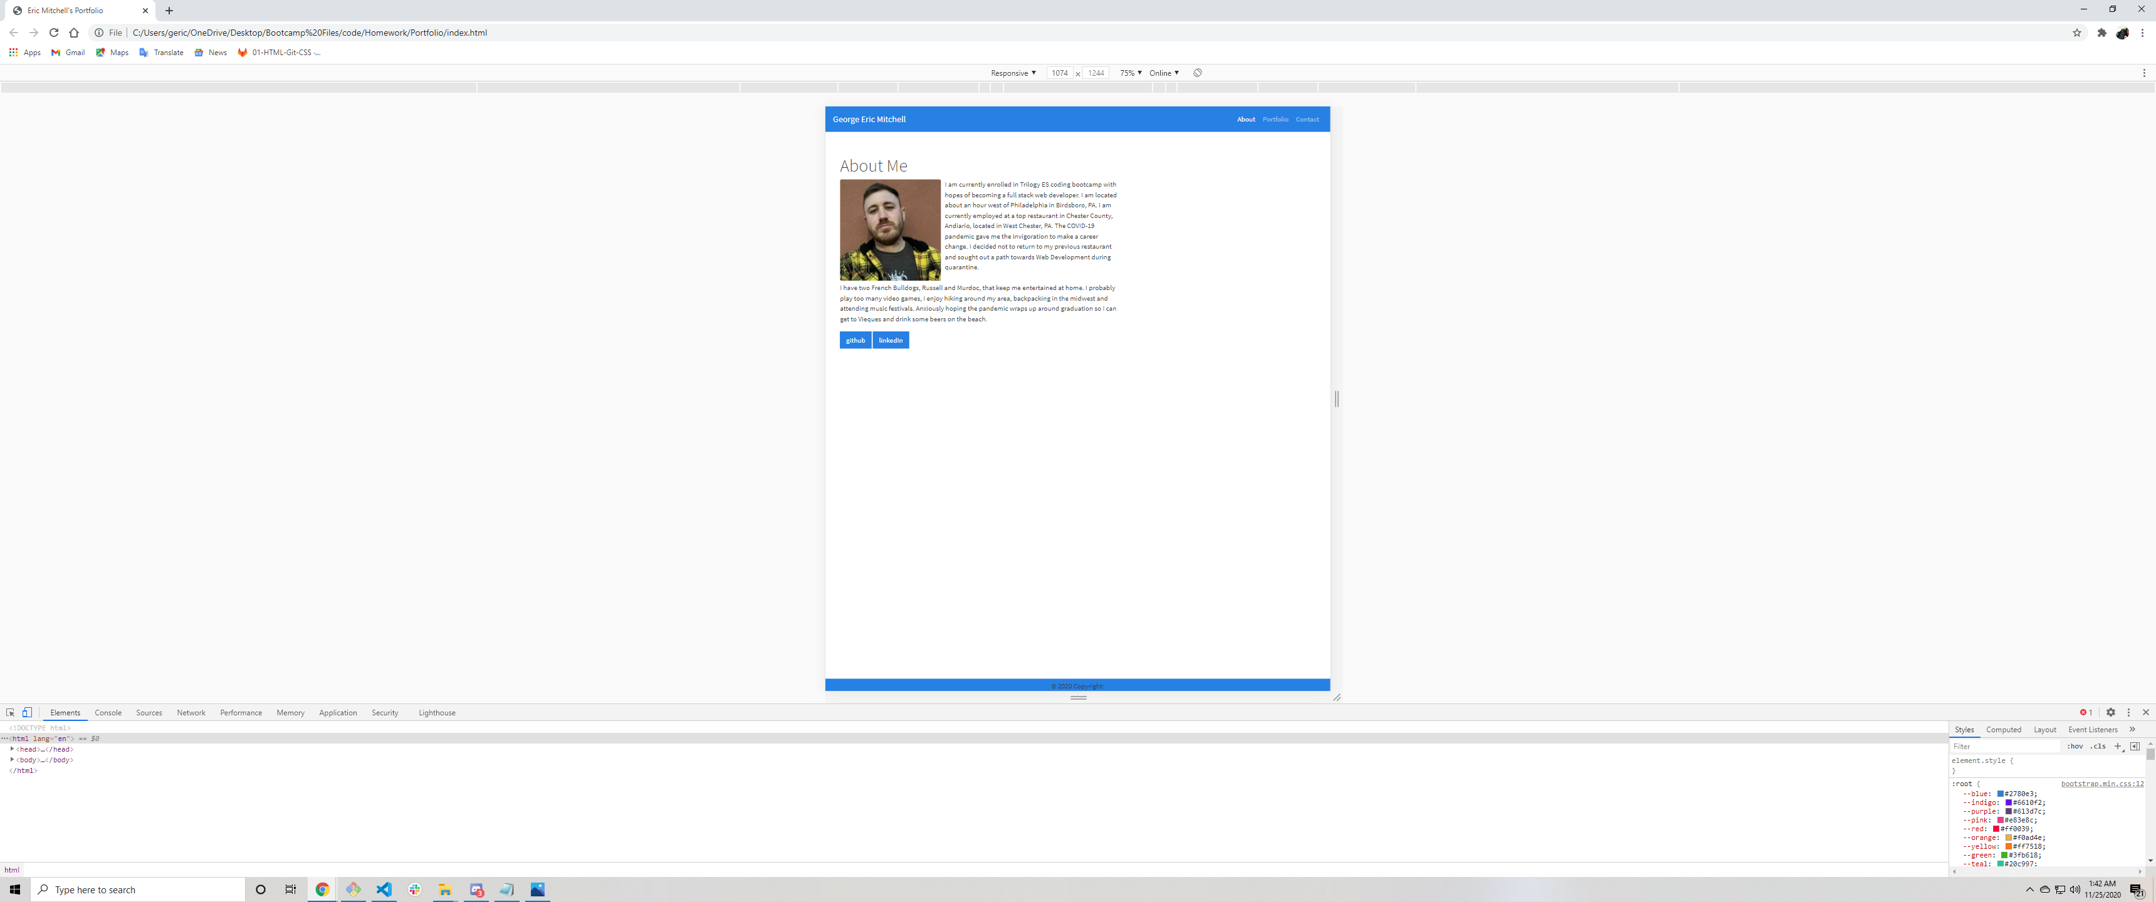Click the rotate device orientation icon
Viewport: 2156px width, 902px height.
click(x=1198, y=73)
